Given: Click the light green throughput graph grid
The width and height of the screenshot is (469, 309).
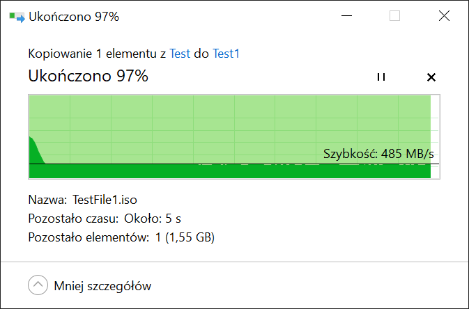Looking at the screenshot, I should click(x=230, y=129).
